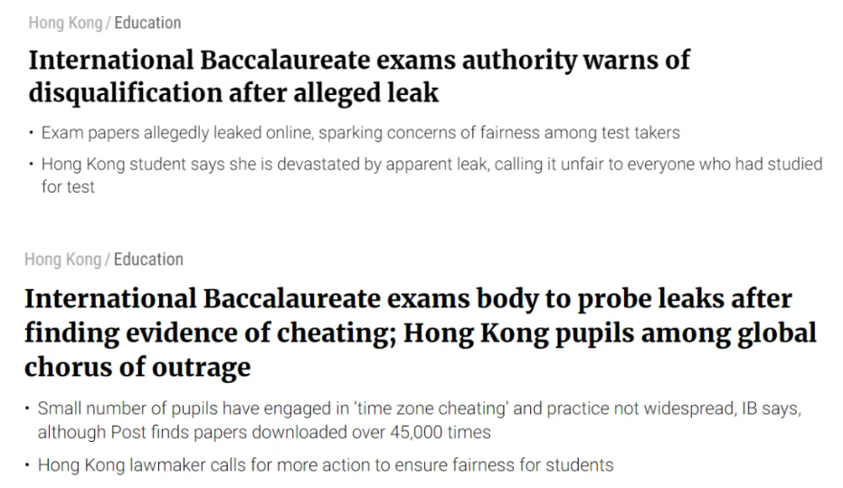Select the 'Hong Kong lawmaker calls for more action' point

[326, 465]
